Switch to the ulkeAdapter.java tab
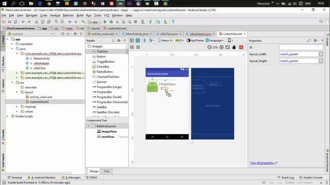The width and height of the screenshot is (330, 185). (x=201, y=34)
